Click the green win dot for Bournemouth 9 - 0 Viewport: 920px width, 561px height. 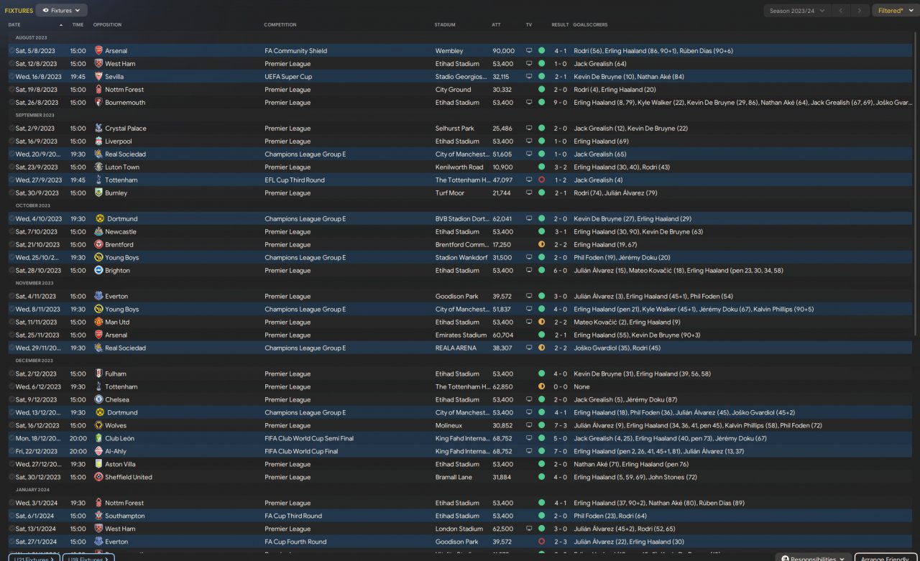[541, 103]
